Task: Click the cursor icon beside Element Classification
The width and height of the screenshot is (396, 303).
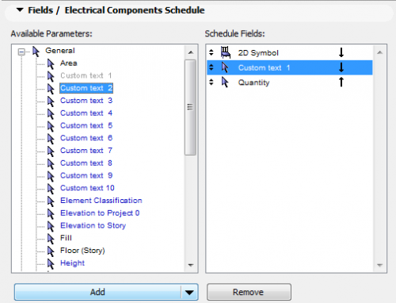Action: click(51, 201)
